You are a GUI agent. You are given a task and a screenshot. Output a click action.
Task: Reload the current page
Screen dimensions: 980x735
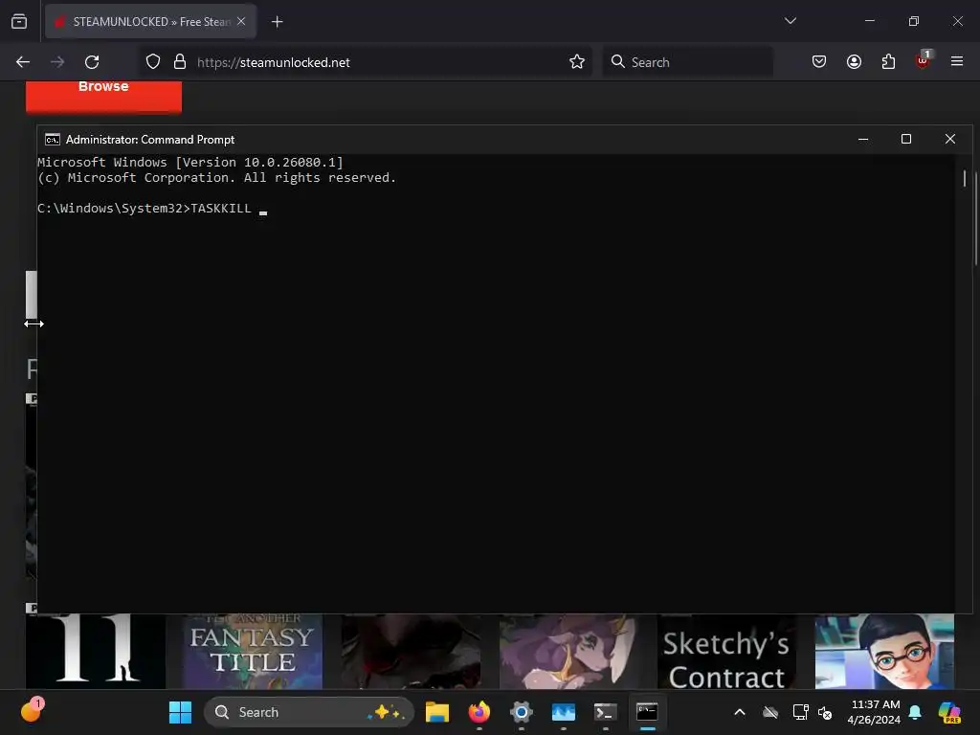[92, 62]
